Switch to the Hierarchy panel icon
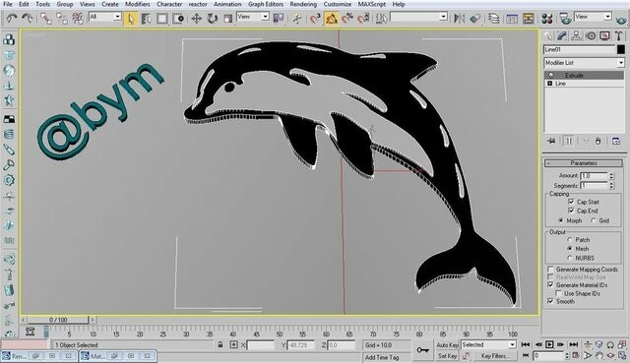Viewport: 630px width, 363px height. click(x=576, y=36)
